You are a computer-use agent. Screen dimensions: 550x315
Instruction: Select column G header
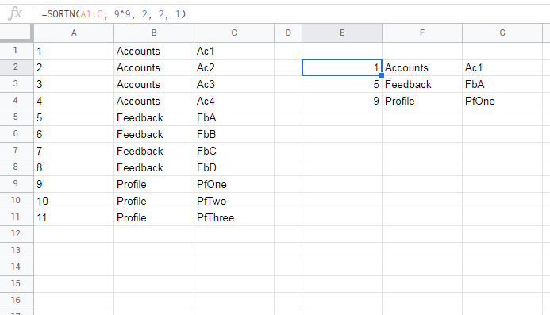click(502, 33)
